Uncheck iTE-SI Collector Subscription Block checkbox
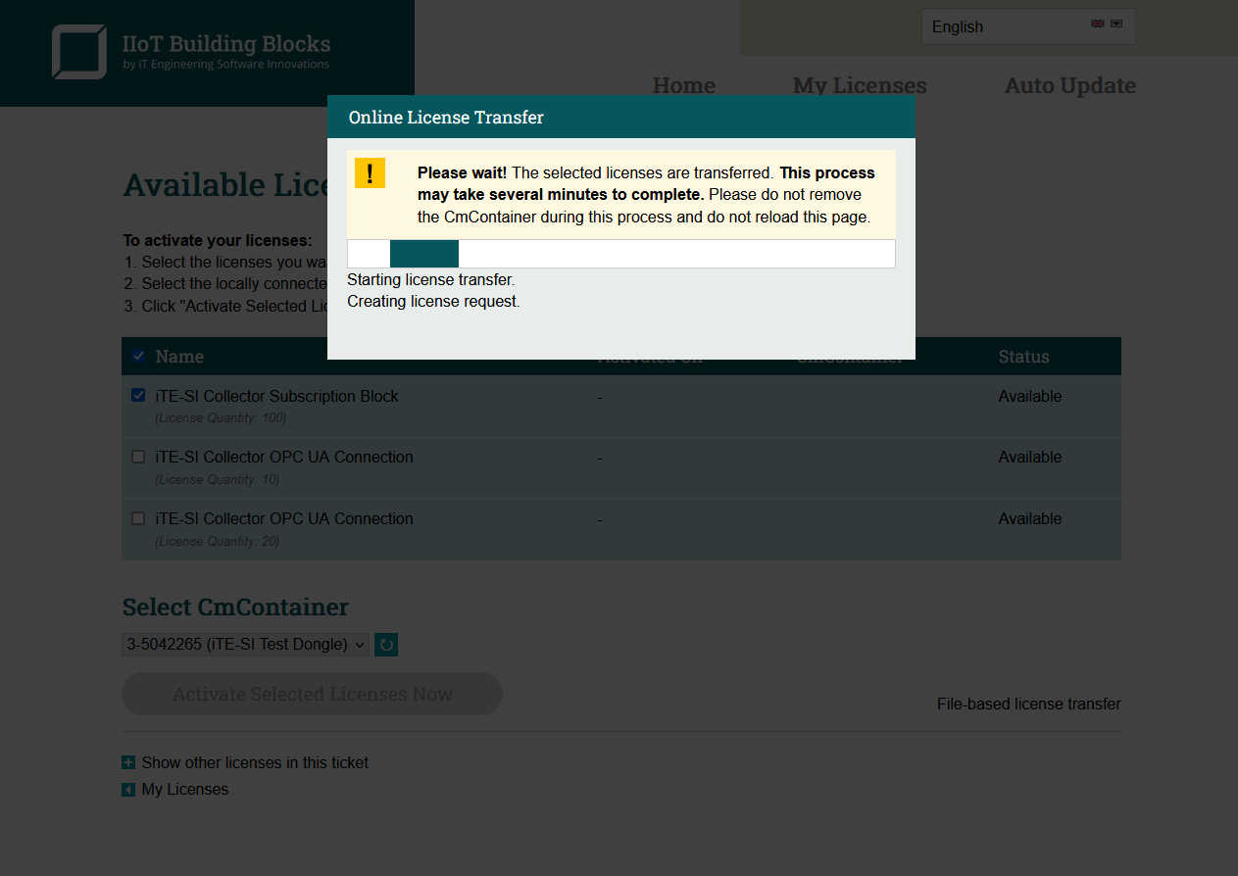1238x876 pixels. coord(138,396)
